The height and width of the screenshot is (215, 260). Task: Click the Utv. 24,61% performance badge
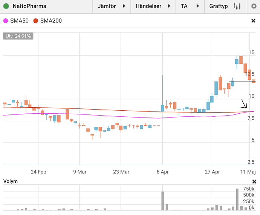tap(18, 36)
